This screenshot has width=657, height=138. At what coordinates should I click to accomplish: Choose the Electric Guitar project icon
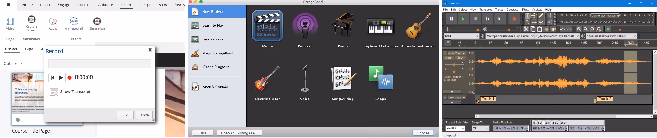(x=267, y=79)
